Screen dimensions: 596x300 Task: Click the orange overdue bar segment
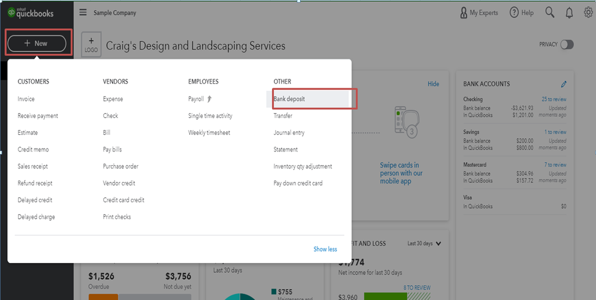(x=103, y=296)
